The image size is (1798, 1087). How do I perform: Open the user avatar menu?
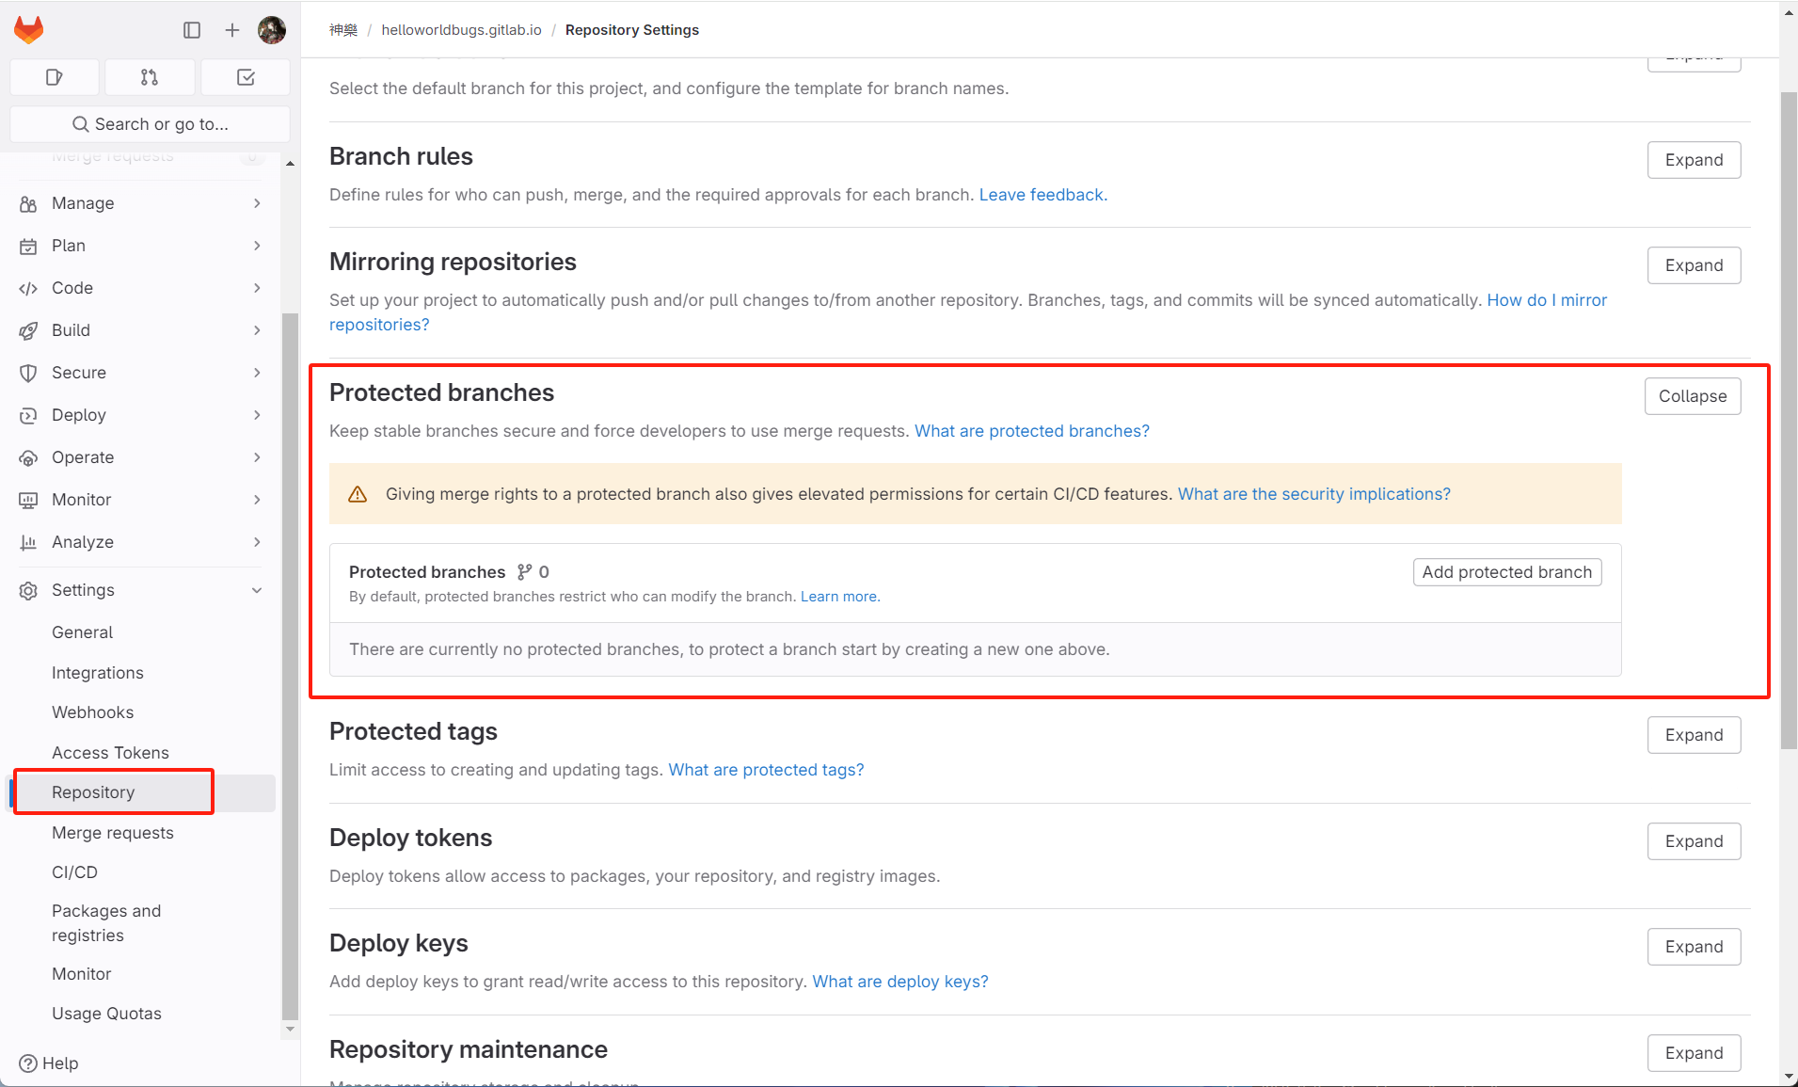tap(272, 30)
